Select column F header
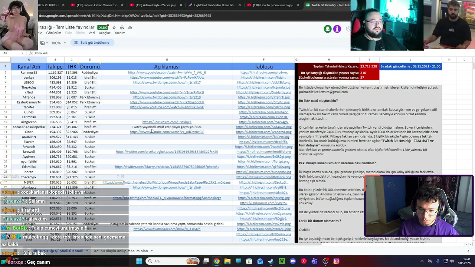475x267 pixels. 263,60
